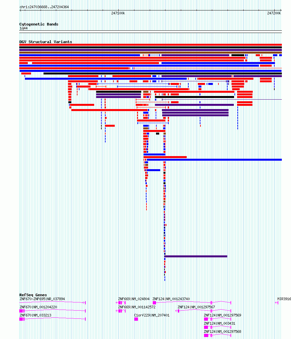The image size is (291, 339).
Task: Click the ZNF669 NM_024804 transcript glyph
Action: click(121, 303)
